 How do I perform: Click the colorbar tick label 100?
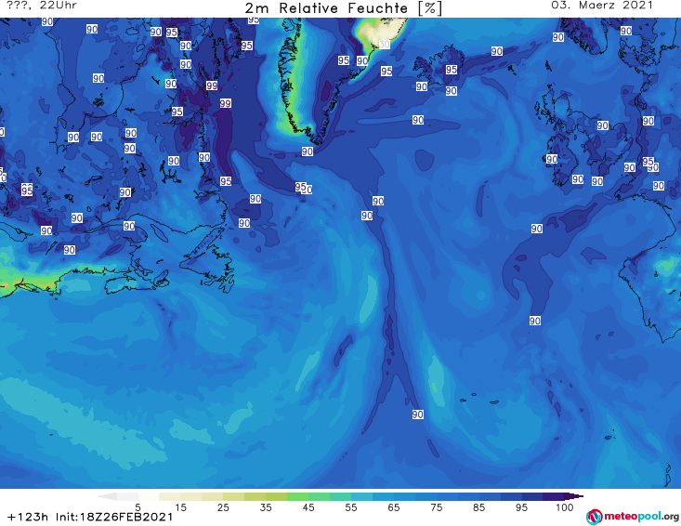565,507
